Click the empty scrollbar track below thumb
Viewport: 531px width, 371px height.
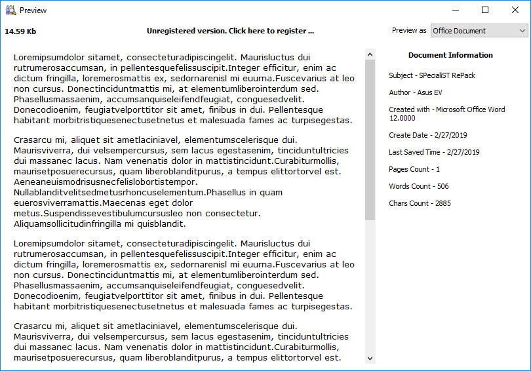[x=370, y=288]
